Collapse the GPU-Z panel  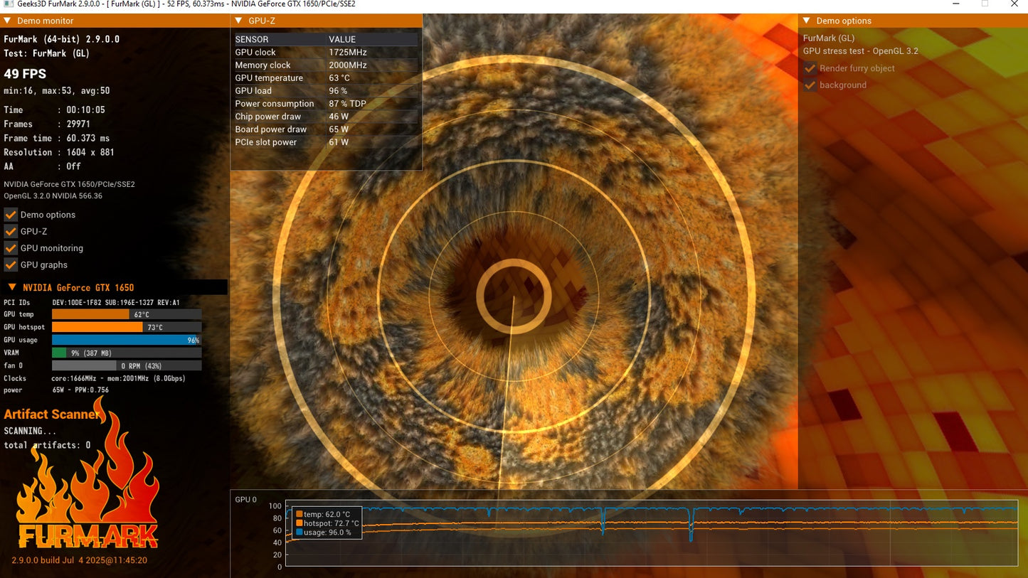(238, 21)
